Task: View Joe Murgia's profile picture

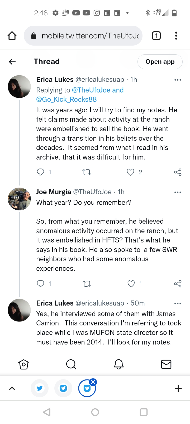Action: click(x=19, y=199)
